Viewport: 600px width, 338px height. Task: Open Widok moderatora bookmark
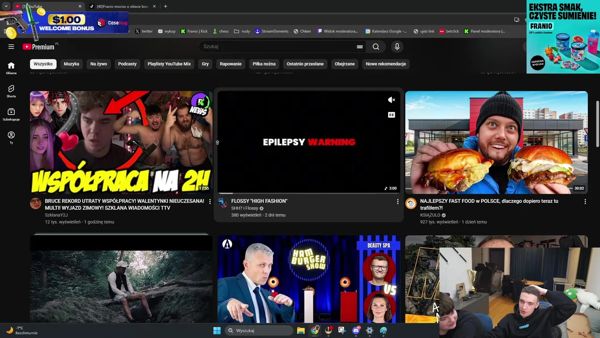click(x=338, y=31)
